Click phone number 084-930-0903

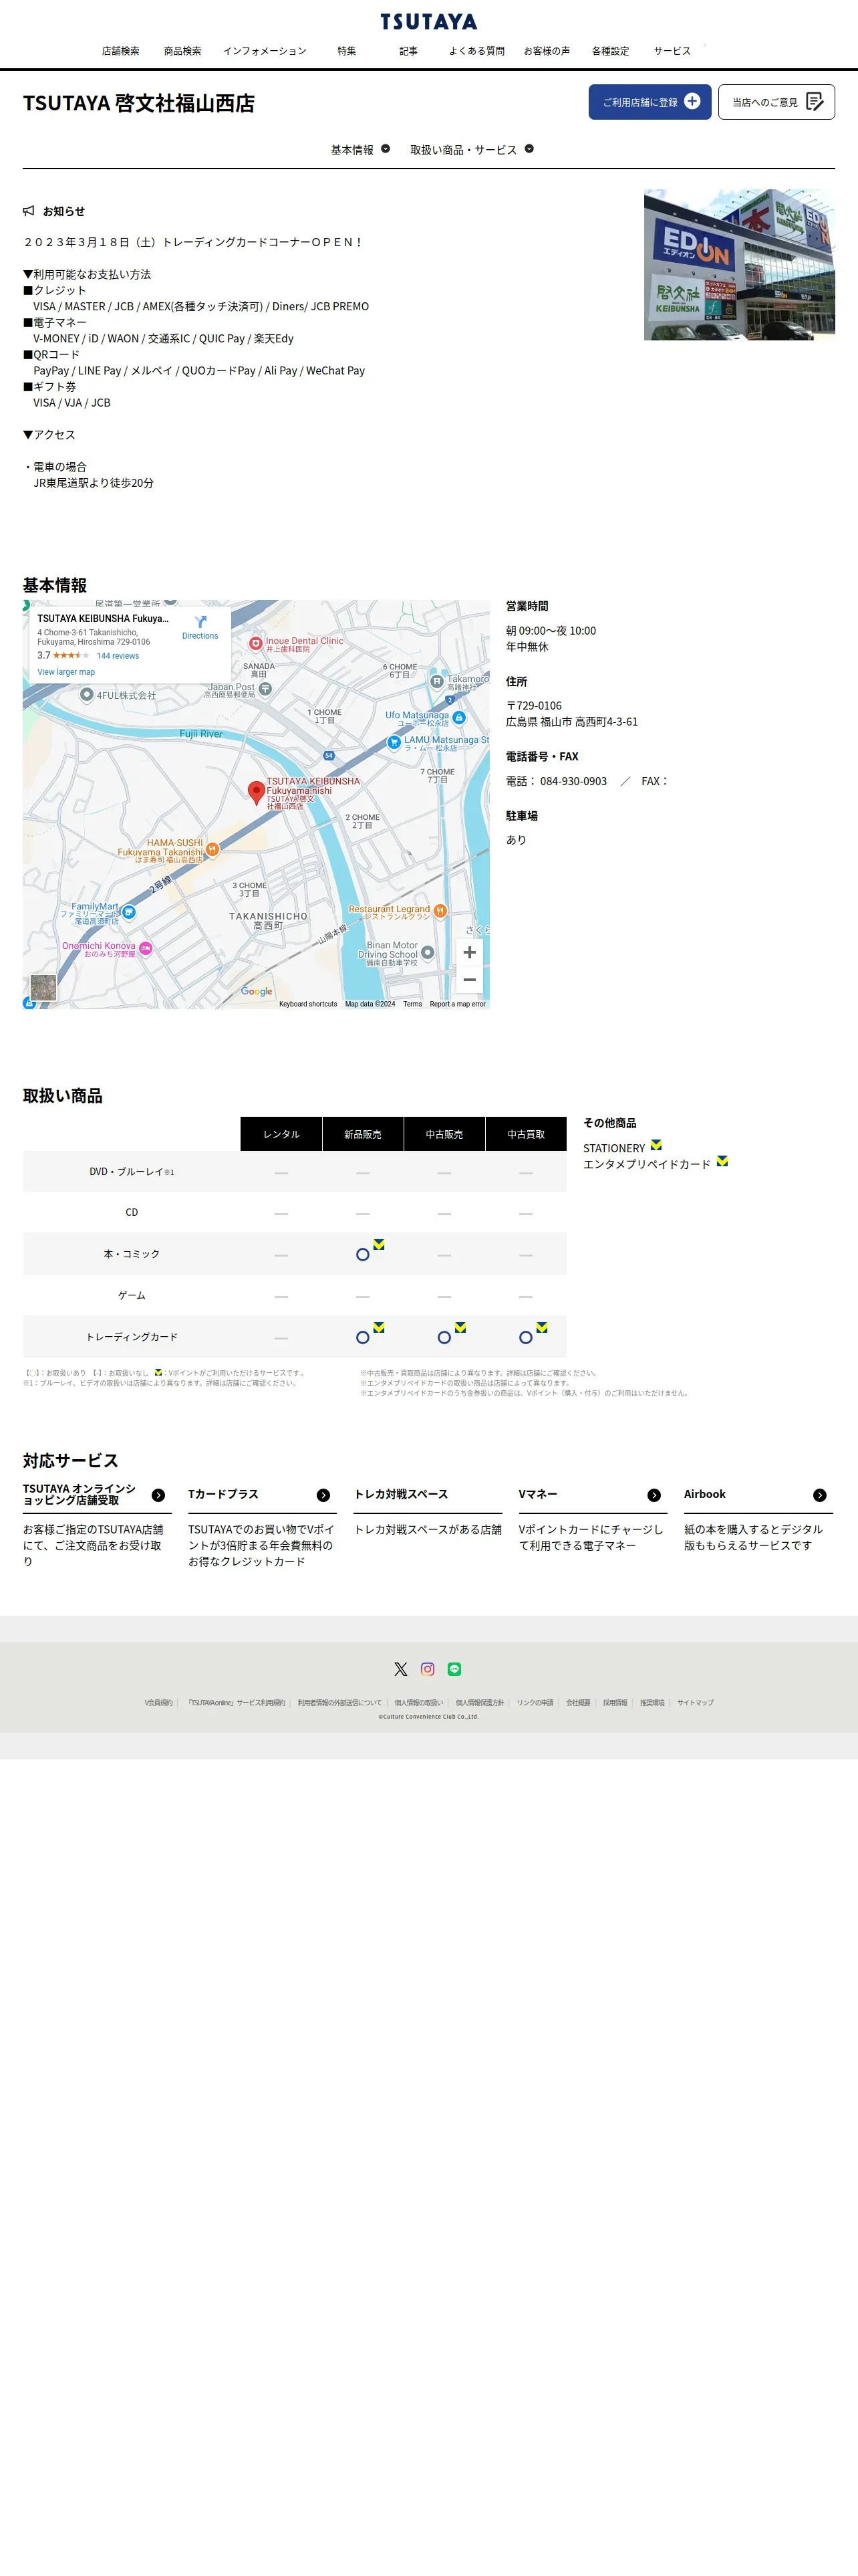(573, 781)
